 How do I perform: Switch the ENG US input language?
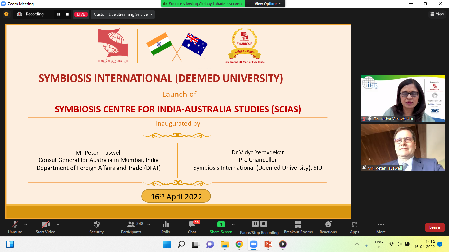pyautogui.click(x=379, y=244)
